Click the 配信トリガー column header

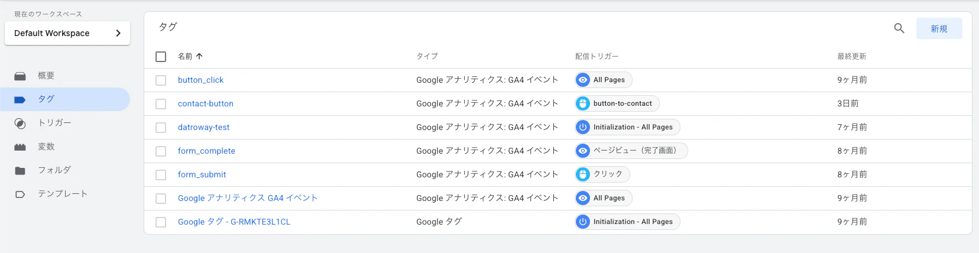pyautogui.click(x=597, y=56)
